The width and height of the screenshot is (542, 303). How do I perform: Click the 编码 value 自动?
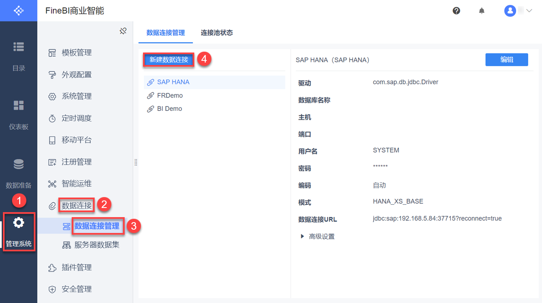point(379,185)
